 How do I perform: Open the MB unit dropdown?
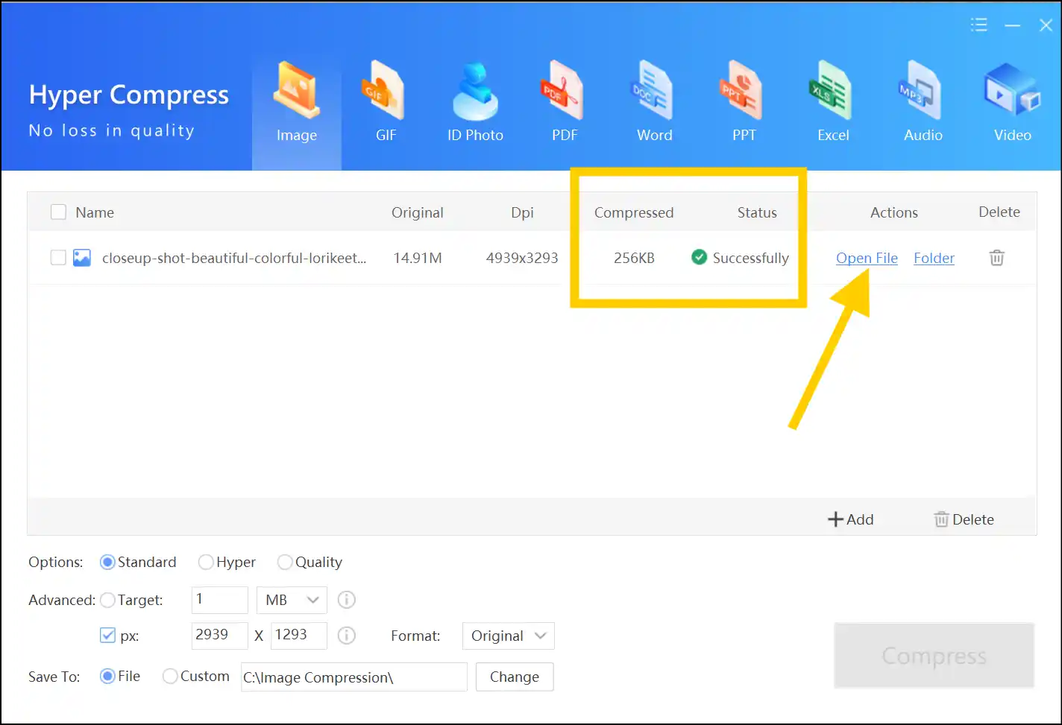pyautogui.click(x=292, y=600)
